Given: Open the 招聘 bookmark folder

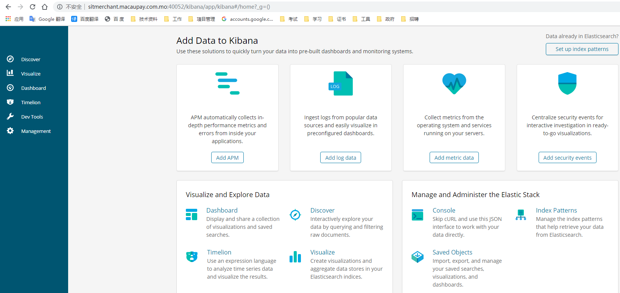Looking at the screenshot, I should pos(410,19).
